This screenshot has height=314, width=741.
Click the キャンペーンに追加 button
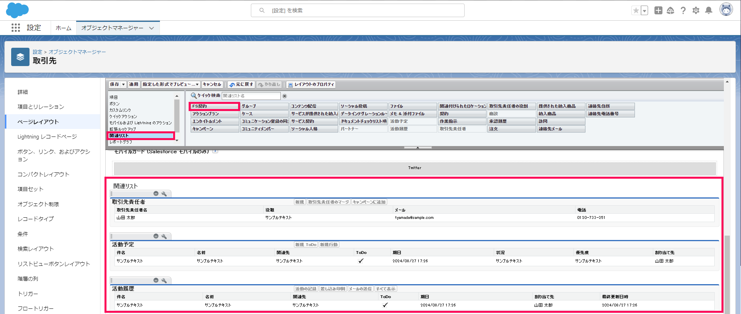tap(369, 202)
